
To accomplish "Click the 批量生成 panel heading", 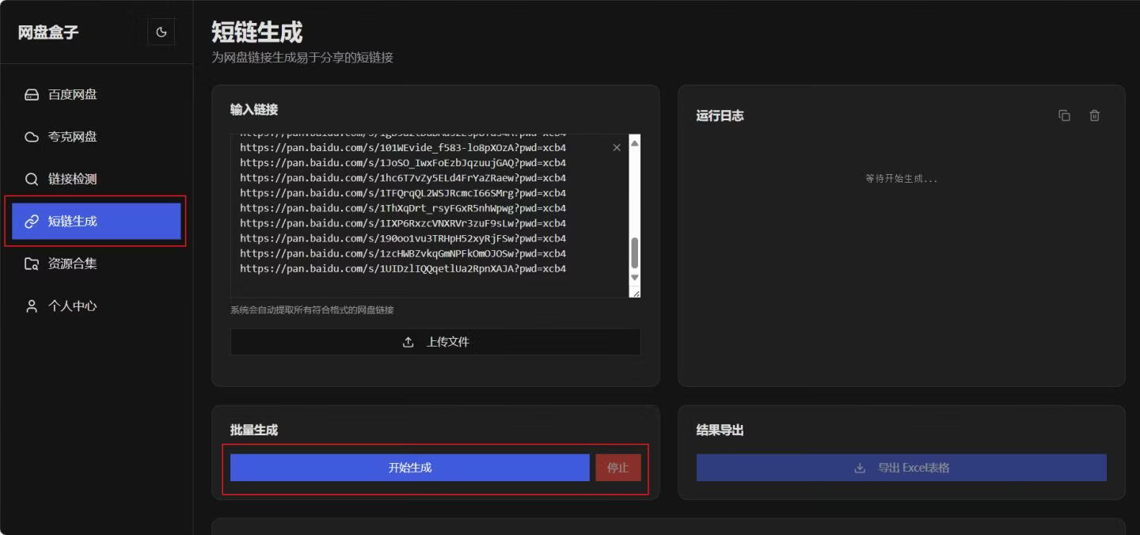I will 254,431.
